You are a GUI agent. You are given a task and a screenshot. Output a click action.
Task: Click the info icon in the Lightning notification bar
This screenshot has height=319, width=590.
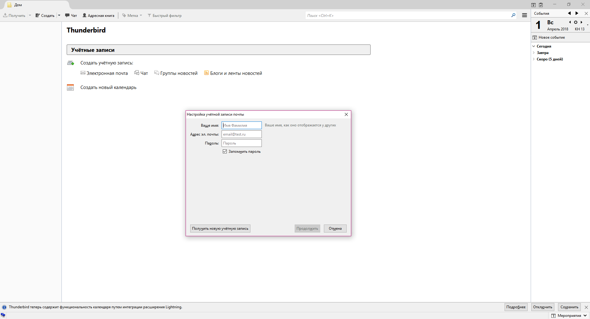point(4,307)
